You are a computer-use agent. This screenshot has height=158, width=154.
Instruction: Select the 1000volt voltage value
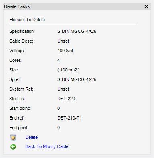coord(66,51)
